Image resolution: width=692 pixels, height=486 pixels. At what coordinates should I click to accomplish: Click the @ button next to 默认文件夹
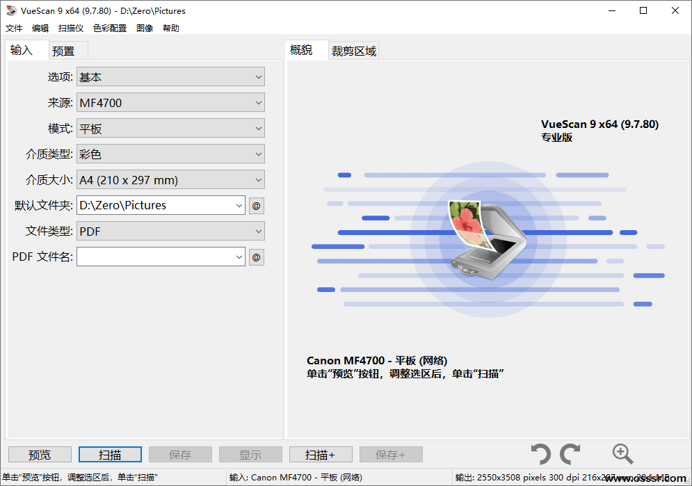point(257,206)
